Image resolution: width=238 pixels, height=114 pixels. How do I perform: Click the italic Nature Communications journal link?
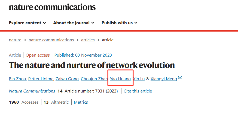32,91
